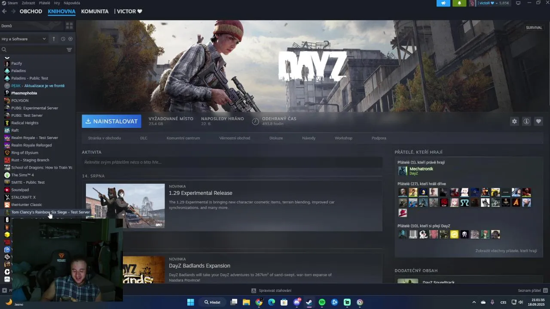This screenshot has height=309, width=550.
Task: Open the library grid view icon
Action: point(69,26)
